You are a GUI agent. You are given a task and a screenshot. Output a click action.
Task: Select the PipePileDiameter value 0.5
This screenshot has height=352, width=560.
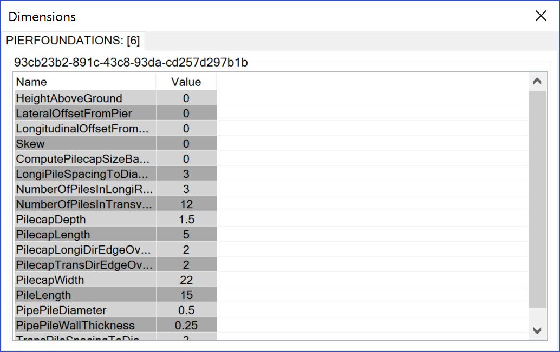pos(186,310)
